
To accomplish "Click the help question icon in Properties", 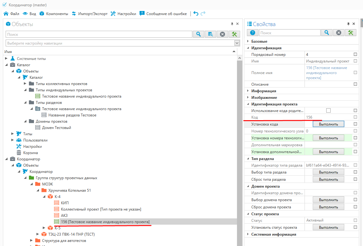I will (252, 33).
